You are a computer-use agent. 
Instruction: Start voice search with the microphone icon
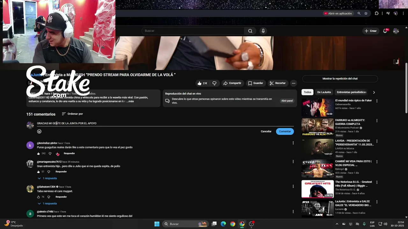point(263,31)
